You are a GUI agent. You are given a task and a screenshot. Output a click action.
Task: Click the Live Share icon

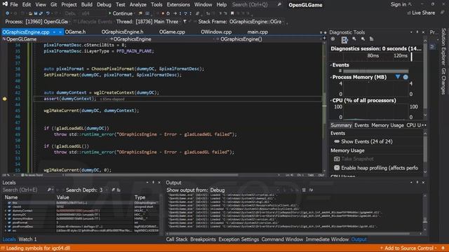[x=409, y=13]
